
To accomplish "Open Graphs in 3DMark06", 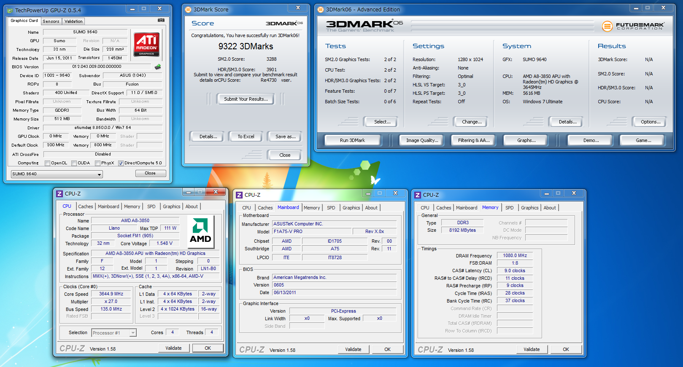I will 526,140.
